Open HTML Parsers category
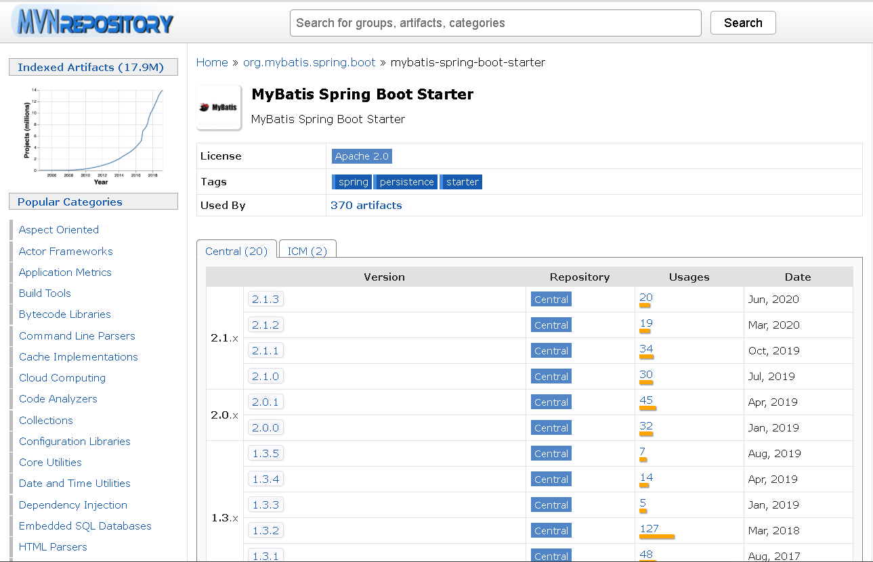Screen dimensions: 873x562 (53, 546)
